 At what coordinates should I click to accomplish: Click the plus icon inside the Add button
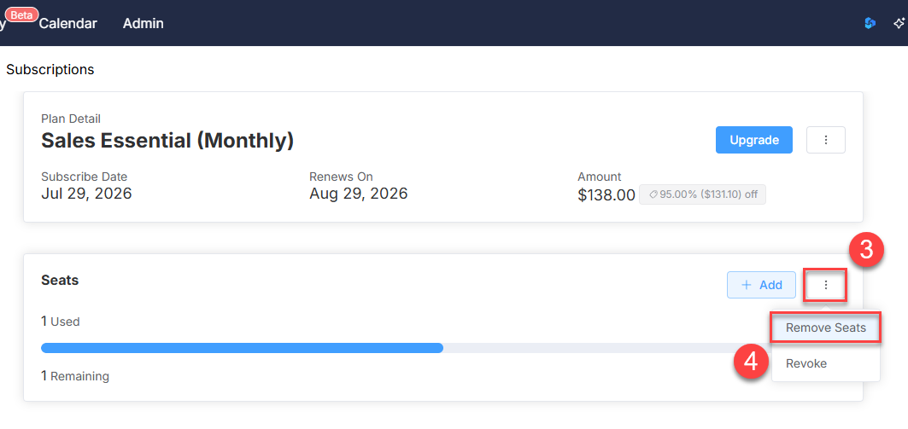pyautogui.click(x=747, y=285)
